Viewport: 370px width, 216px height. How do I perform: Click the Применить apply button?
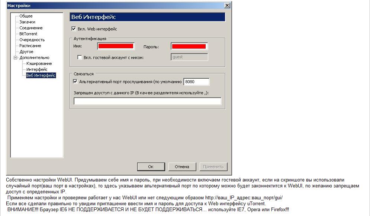pyautogui.click(x=213, y=167)
